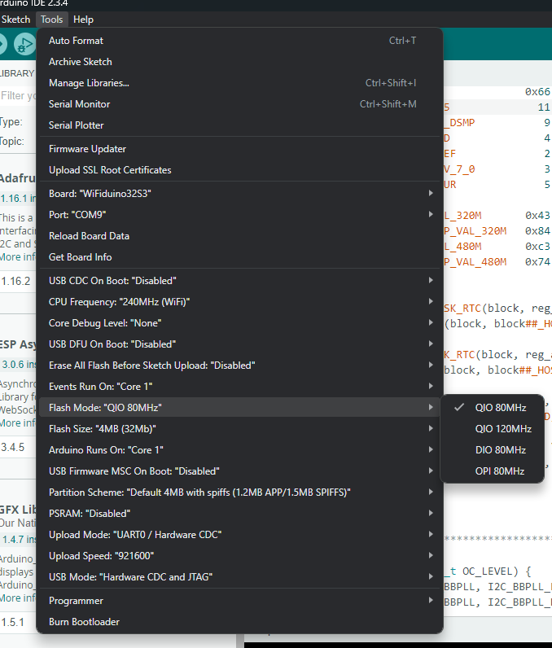Expand Core Debug Level submenu
The height and width of the screenshot is (648, 552).
tap(239, 322)
